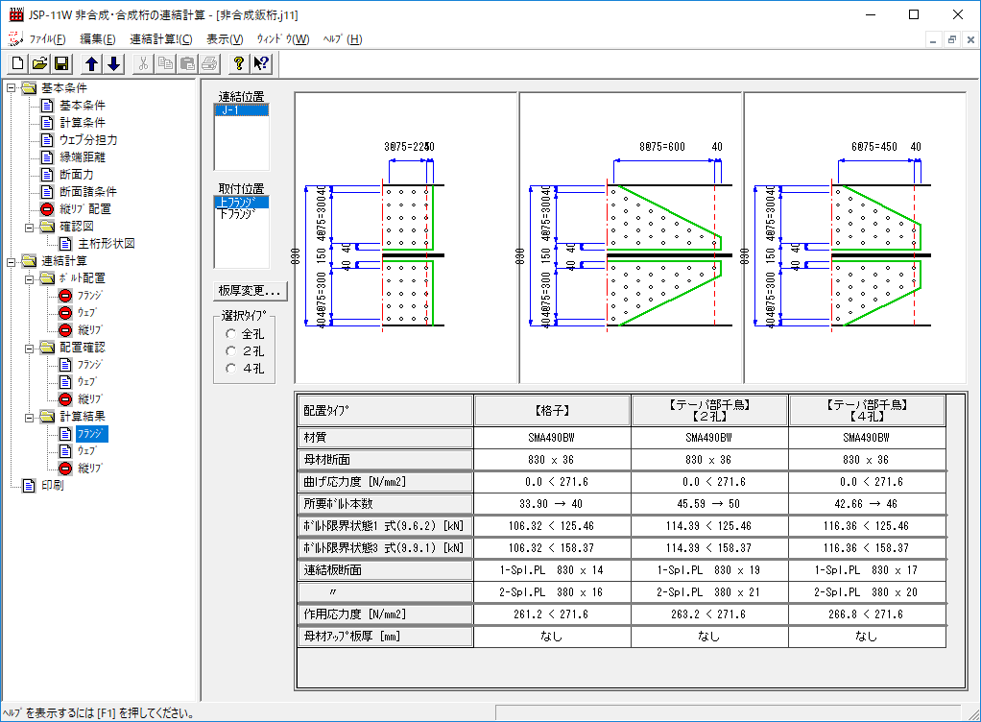The height and width of the screenshot is (722, 981).
Task: Click the 【格子】 column header
Action: [x=552, y=410]
